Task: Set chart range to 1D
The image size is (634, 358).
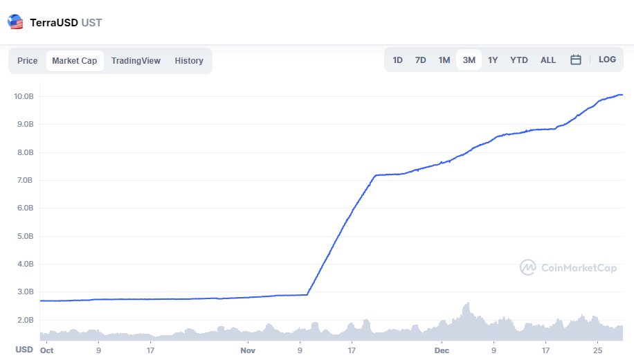Action: click(397, 60)
